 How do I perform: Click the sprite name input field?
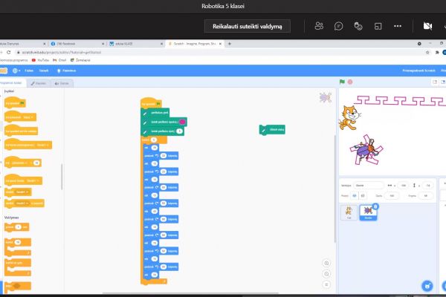point(369,186)
